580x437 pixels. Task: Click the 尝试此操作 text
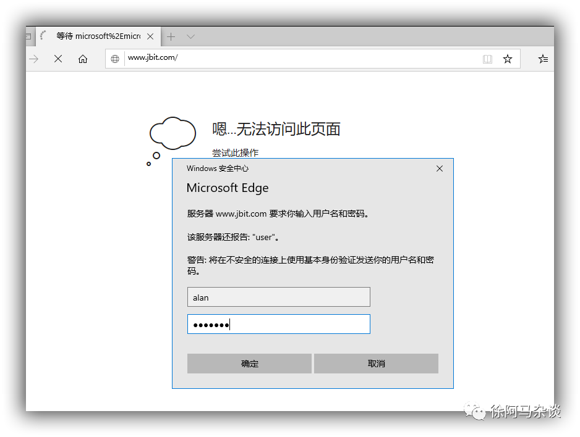coord(235,152)
